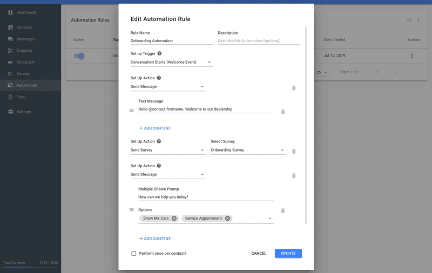Viewport: 432px width, 273px height.
Task: Remove the Text Message content trash icon
Action: point(282,112)
